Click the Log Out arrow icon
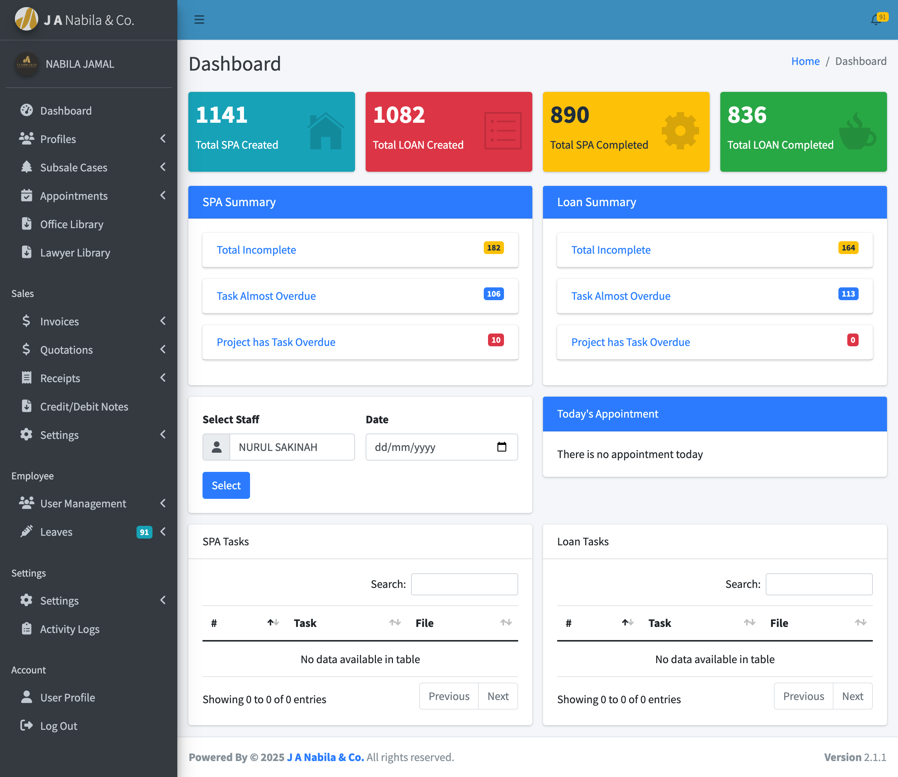Image resolution: width=898 pixels, height=777 pixels. click(27, 726)
